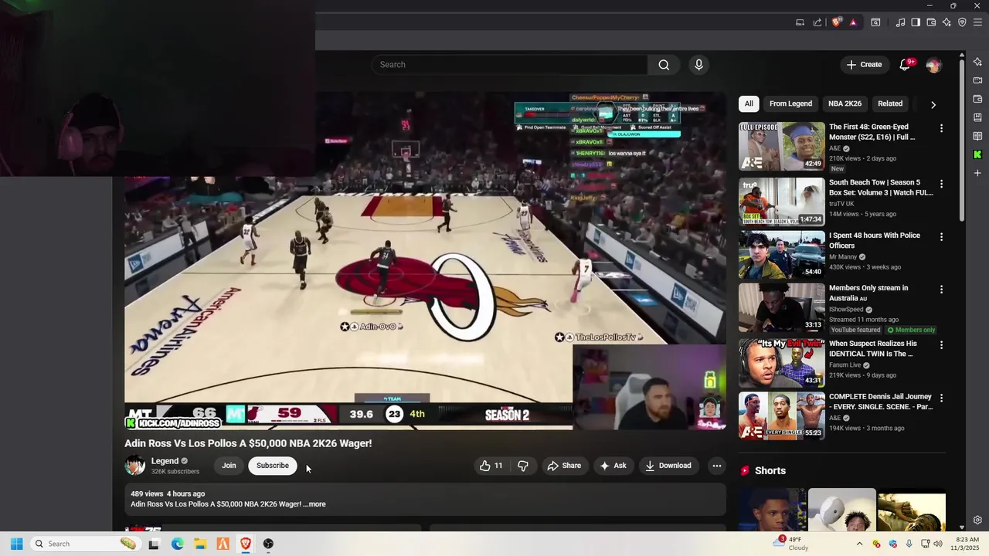This screenshot has height=556, width=989.
Task: Open Brave playlist music note icon
Action: 900,22
